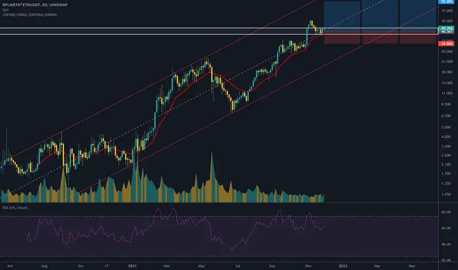Image resolution: width=458 pixels, height=270 pixels.
Task: Select the Vol indicator label
Action: [x=5, y=10]
